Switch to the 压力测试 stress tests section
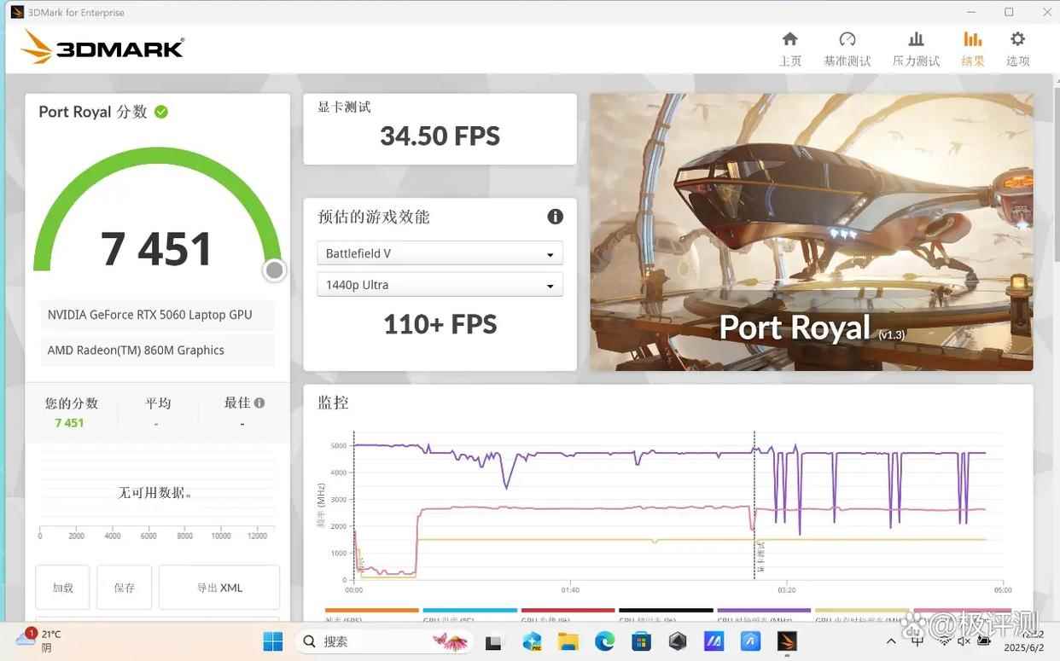Image resolution: width=1060 pixels, height=661 pixels. tap(916, 49)
